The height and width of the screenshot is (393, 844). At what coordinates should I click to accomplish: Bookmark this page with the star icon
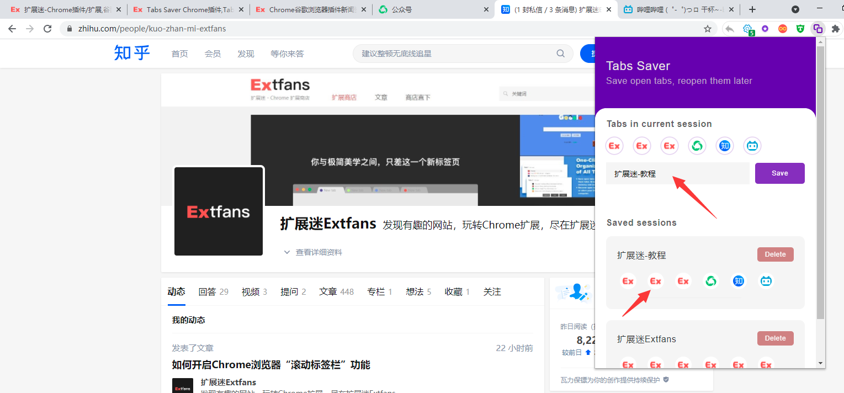tap(708, 29)
